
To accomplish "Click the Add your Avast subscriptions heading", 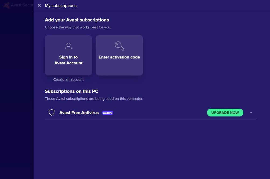I will [77, 20].
